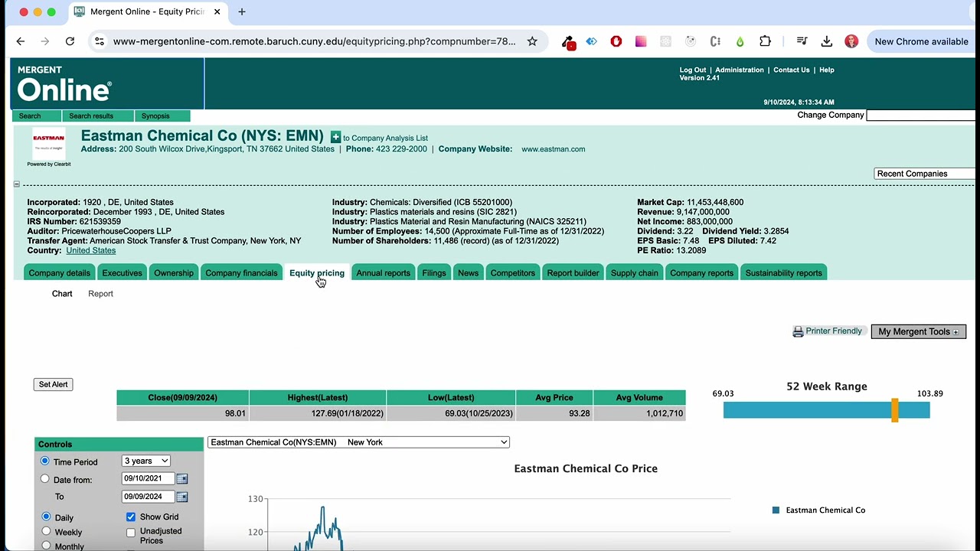980x551 pixels.
Task: Switch to Annual reports tab
Action: 383,272
